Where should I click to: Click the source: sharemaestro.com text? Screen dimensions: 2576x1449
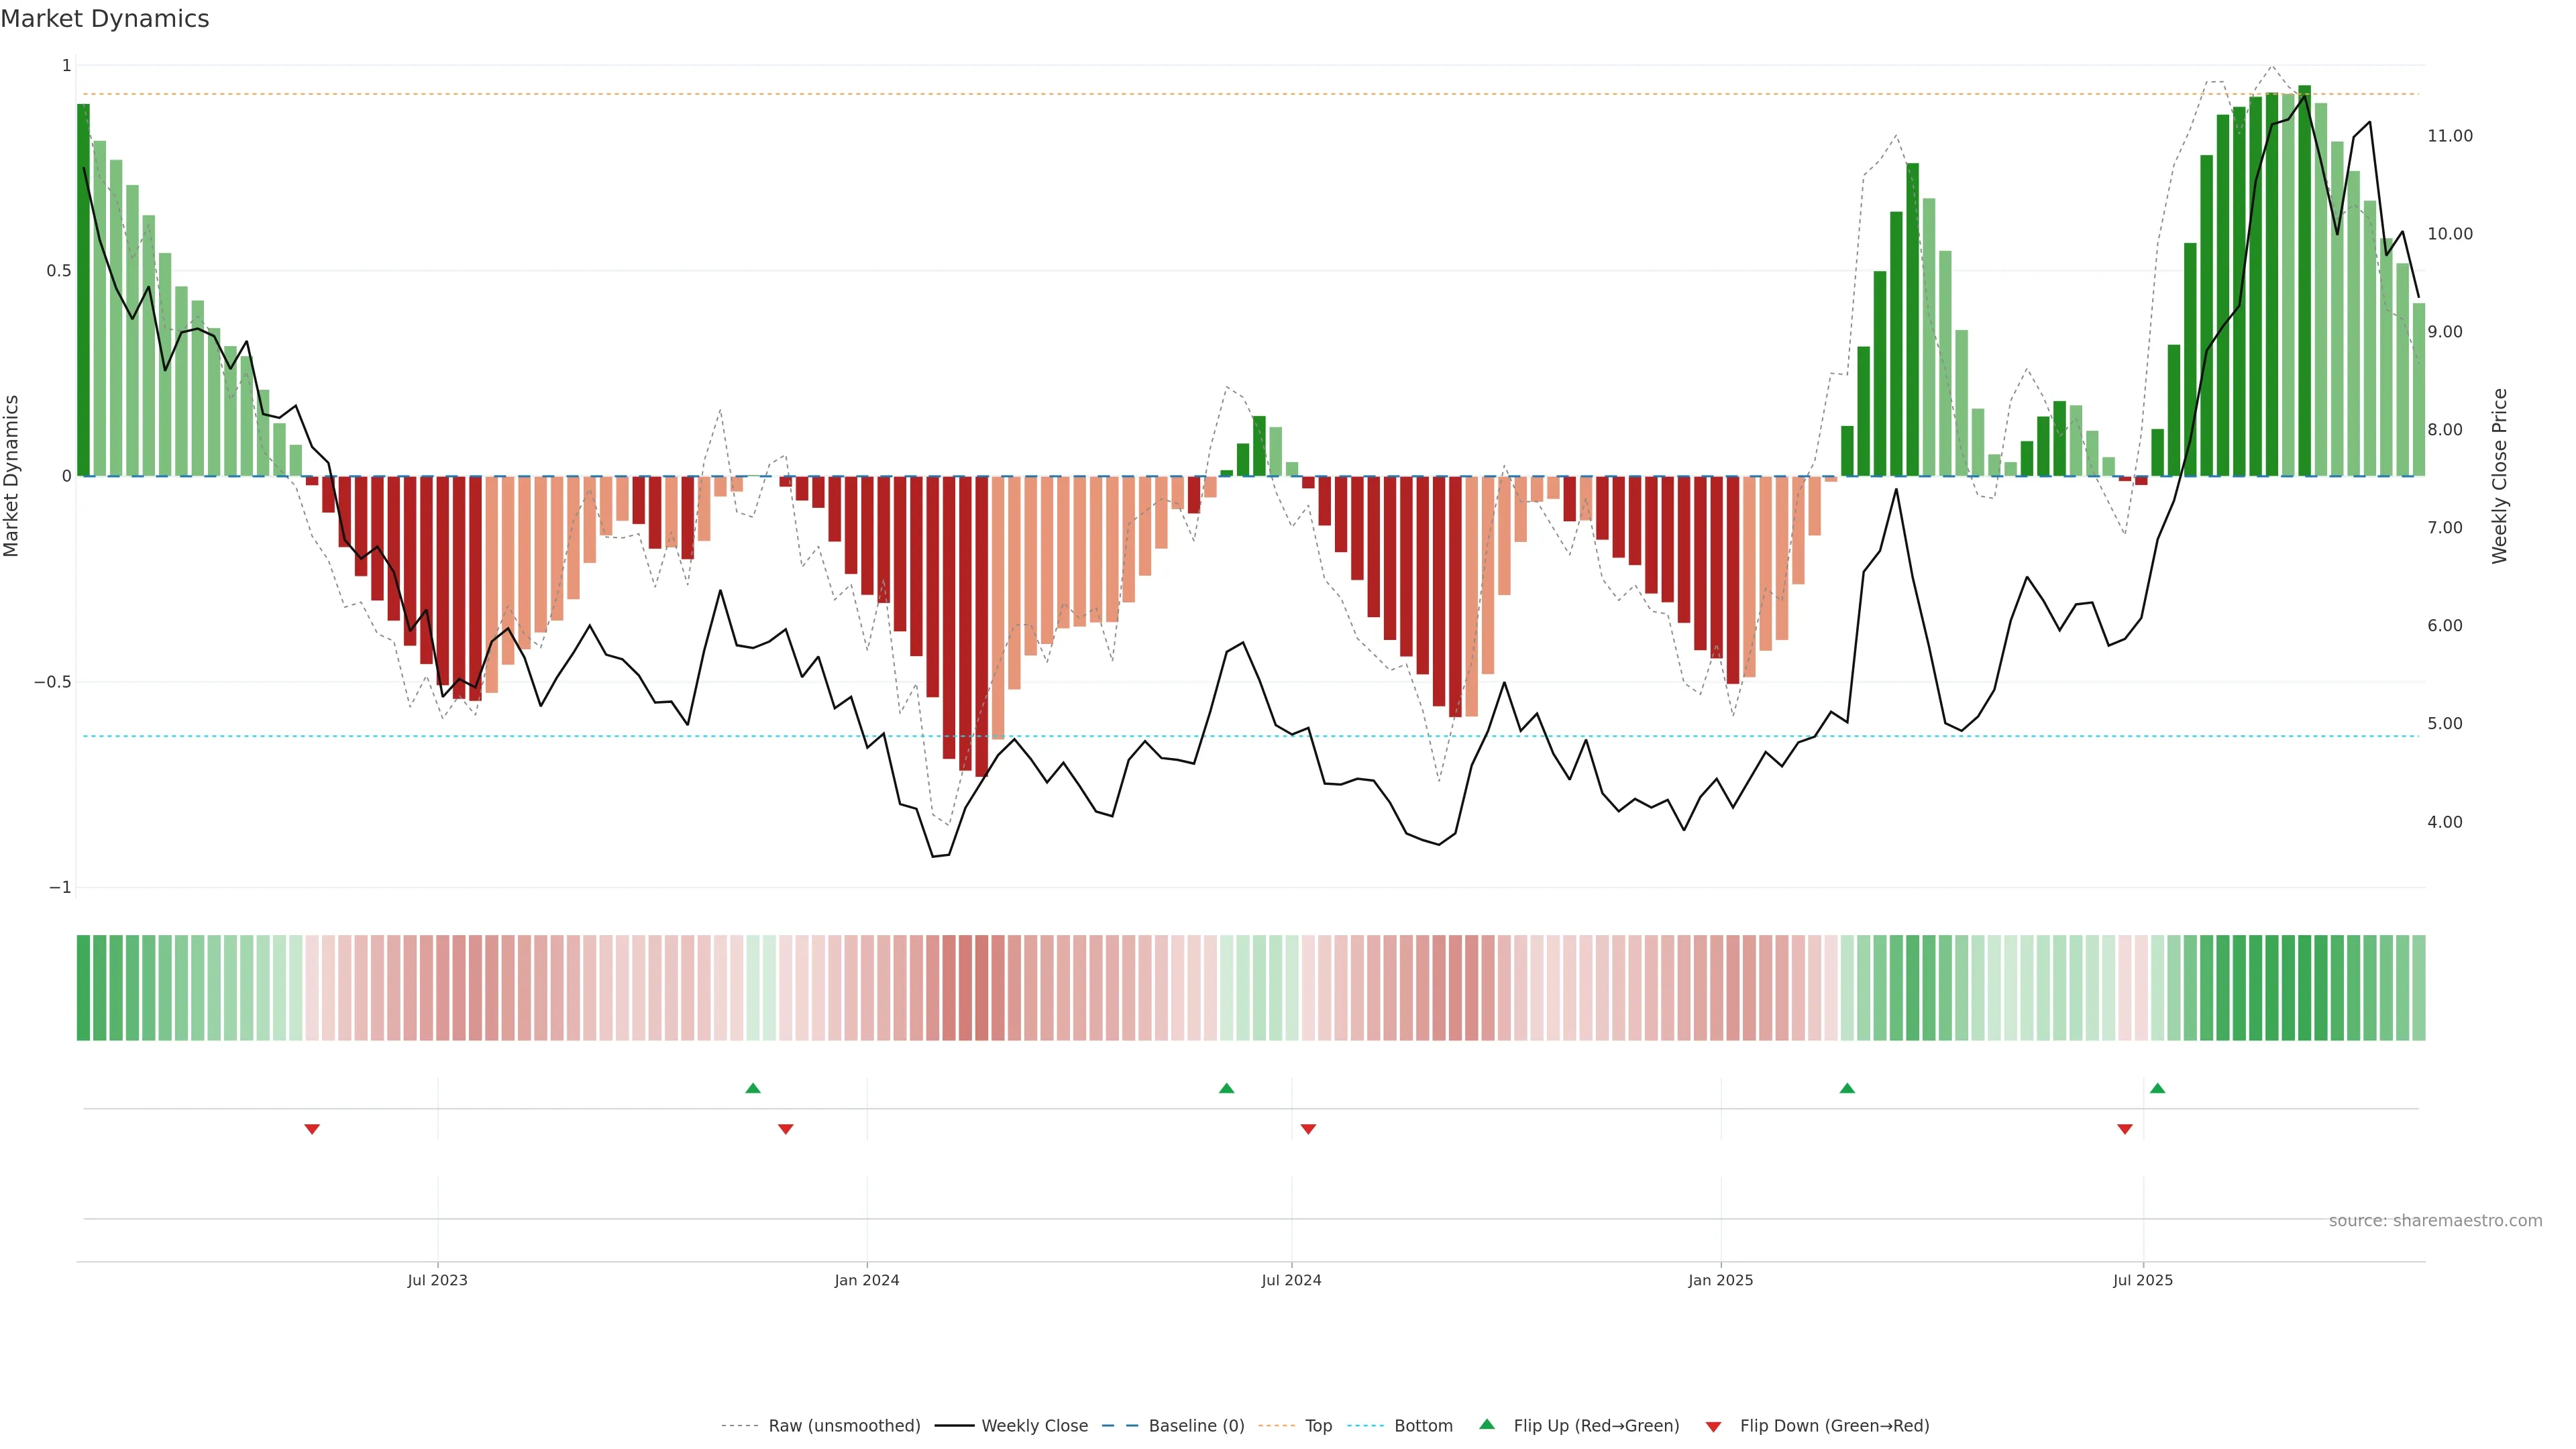coord(2435,1220)
